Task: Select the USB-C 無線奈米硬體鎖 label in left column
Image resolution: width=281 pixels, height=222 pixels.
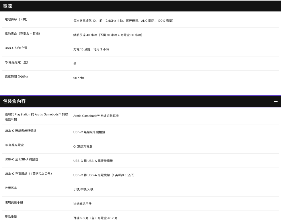Action: click(20, 131)
